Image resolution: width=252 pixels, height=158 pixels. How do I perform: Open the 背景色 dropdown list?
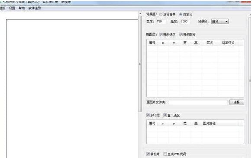coord(220,21)
